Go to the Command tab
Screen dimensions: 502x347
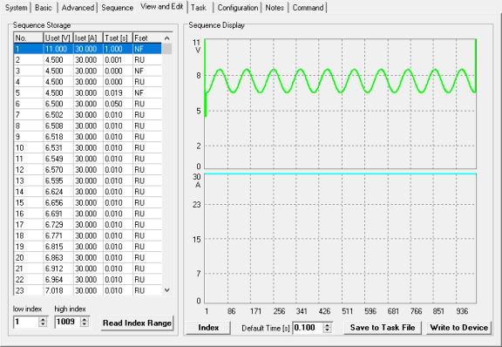tap(308, 7)
